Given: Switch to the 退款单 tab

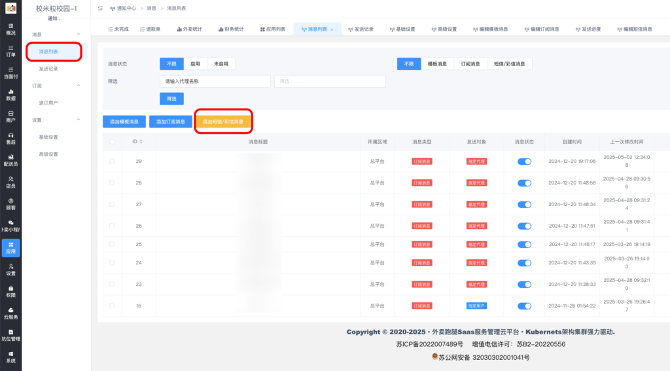Looking at the screenshot, I should pos(150,29).
